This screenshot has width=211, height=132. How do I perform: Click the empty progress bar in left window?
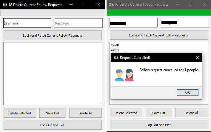(53, 13)
